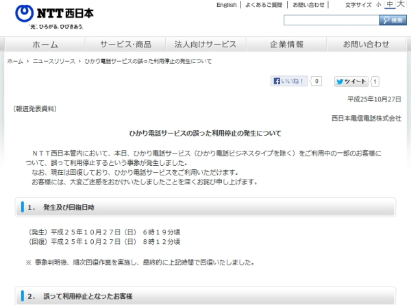
Task: Set font size to 小 (small)
Action: (378, 5)
